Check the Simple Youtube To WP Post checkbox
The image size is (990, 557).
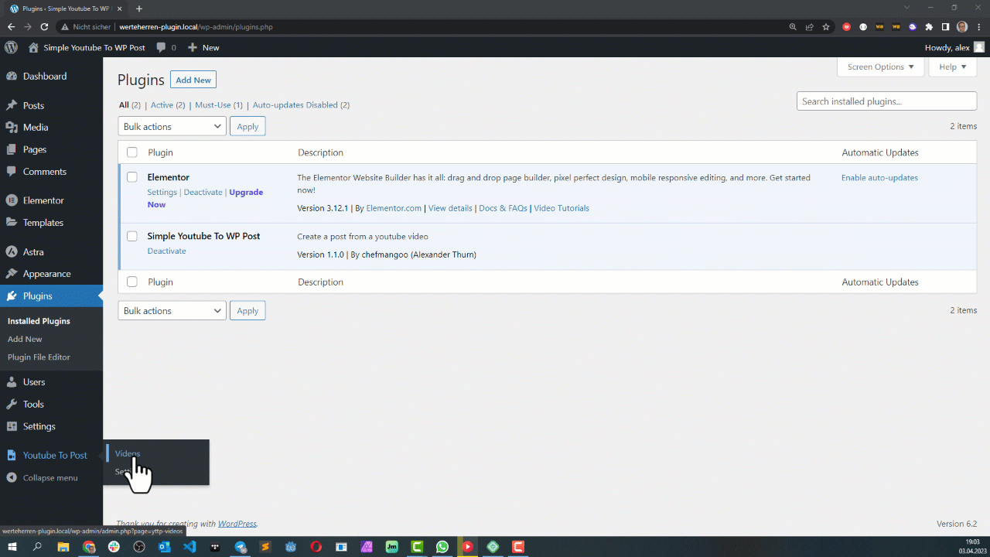[x=132, y=236]
